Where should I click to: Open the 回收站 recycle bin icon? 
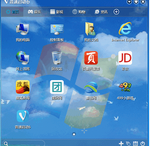pyautogui.click(x=57, y=58)
